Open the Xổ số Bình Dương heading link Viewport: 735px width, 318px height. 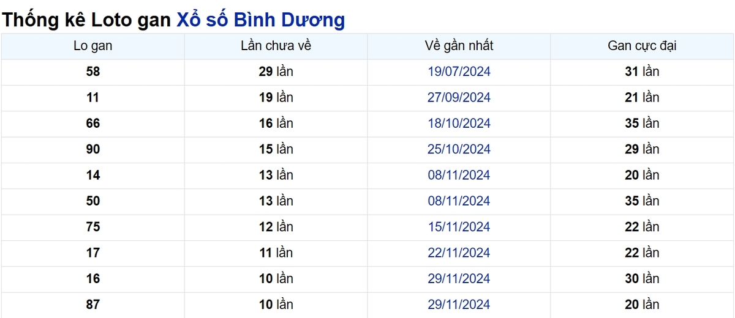260,20
